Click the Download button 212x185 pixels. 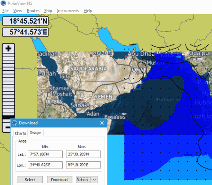pos(59,180)
